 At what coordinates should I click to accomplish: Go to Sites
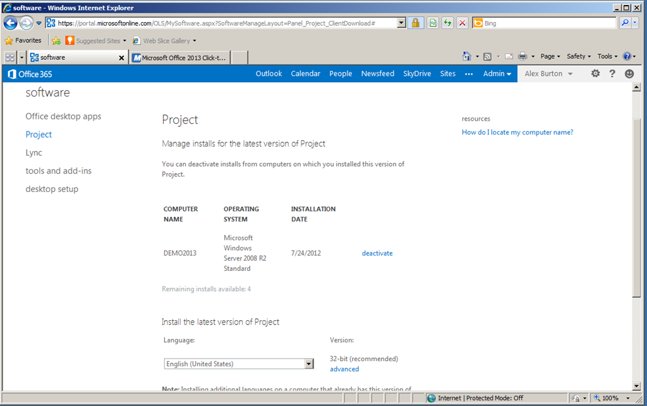coord(448,74)
